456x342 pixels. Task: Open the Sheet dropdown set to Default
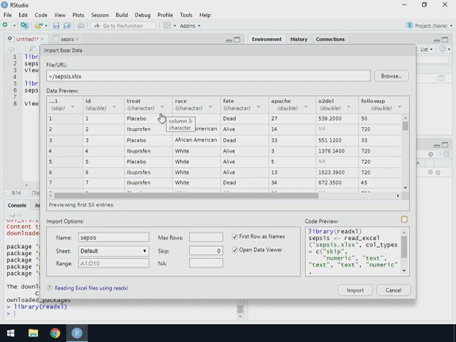click(x=114, y=251)
